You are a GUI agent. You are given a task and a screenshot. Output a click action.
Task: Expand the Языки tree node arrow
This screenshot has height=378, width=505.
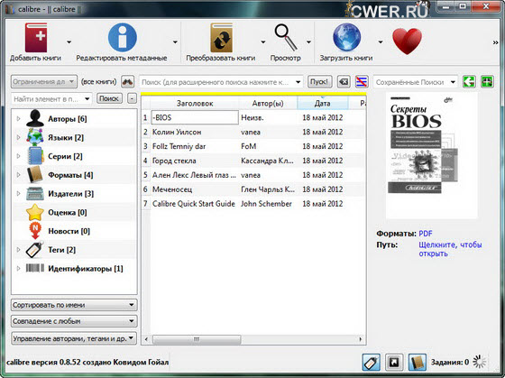18,137
